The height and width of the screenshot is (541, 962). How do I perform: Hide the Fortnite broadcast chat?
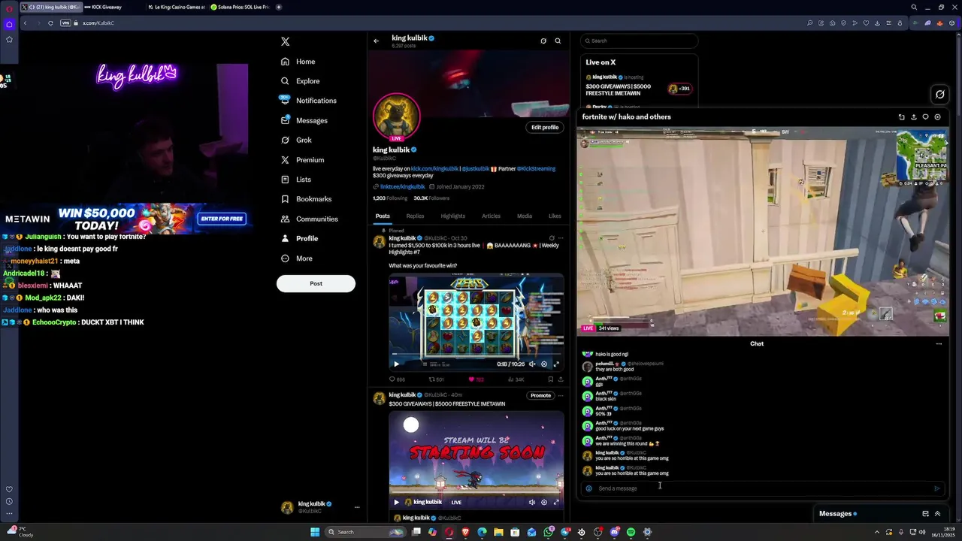click(x=925, y=117)
